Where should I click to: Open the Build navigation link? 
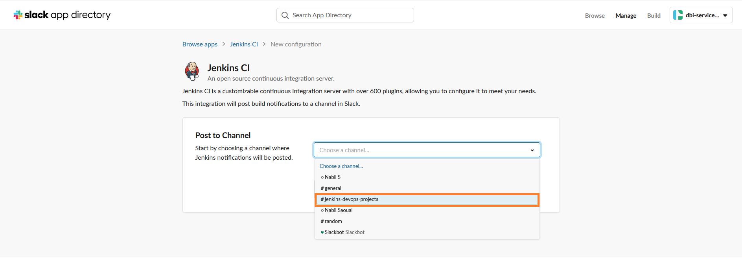click(x=654, y=16)
